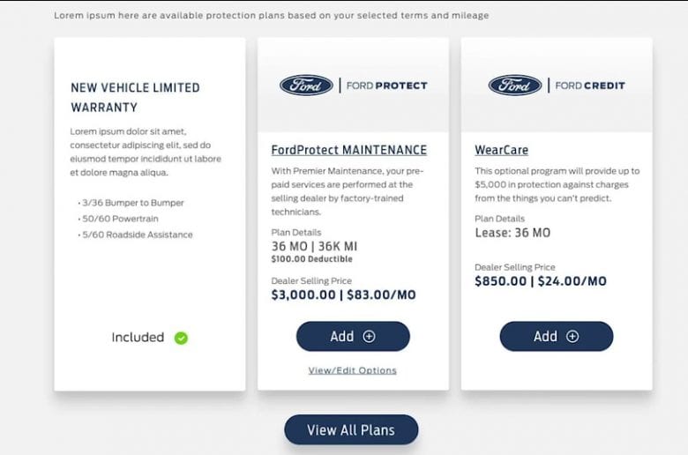Select the New Vehicle Limited Warranty heading

[135, 97]
